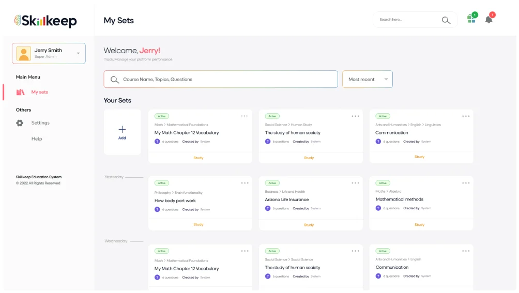Select My sets in the main menu

click(39, 92)
